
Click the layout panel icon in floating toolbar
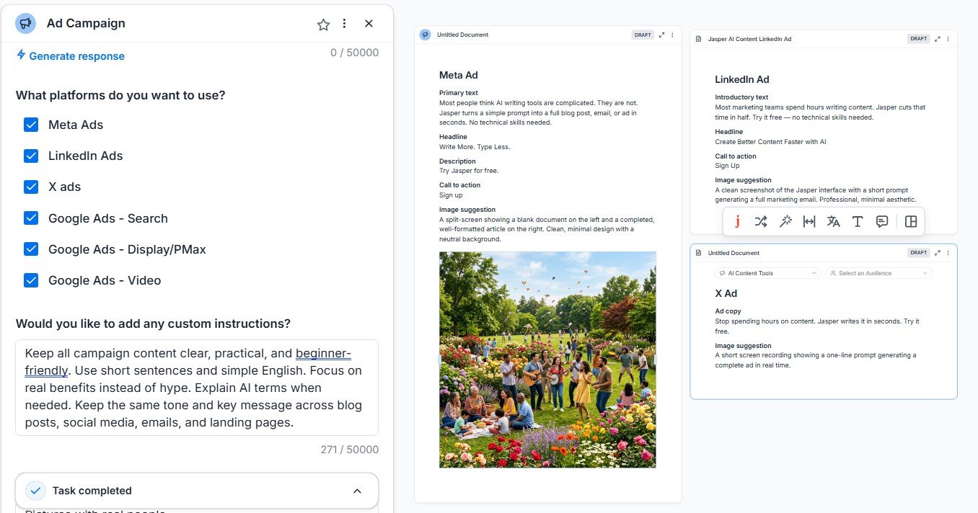(911, 222)
